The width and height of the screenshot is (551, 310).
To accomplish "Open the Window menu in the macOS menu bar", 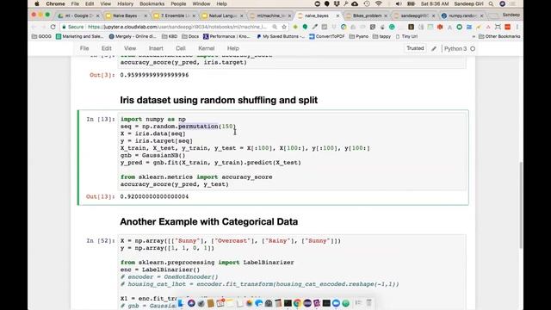I will coord(201,3).
